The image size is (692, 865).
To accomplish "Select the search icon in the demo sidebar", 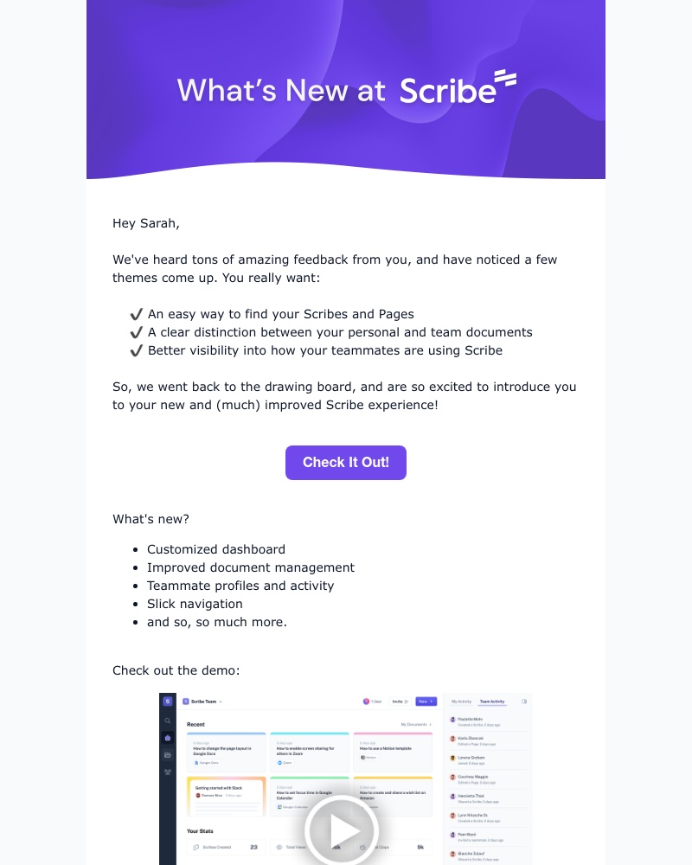I will 167,720.
